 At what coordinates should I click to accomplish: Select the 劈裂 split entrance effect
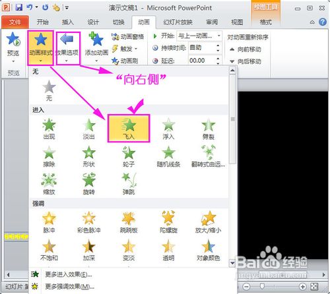[209, 129]
